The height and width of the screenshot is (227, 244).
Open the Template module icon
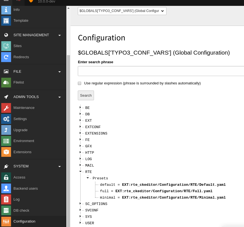tap(6, 21)
